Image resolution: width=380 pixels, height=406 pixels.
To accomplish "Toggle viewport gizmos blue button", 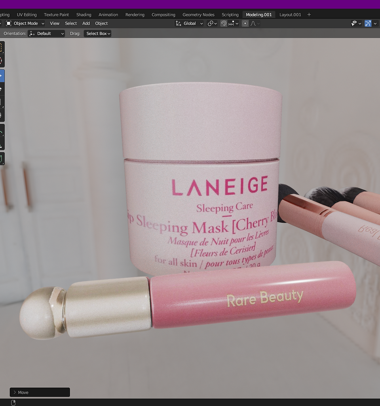I will 368,23.
